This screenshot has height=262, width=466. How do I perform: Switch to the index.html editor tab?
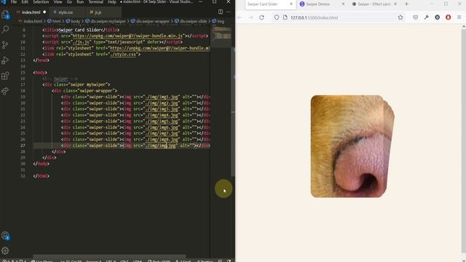pyautogui.click(x=31, y=12)
